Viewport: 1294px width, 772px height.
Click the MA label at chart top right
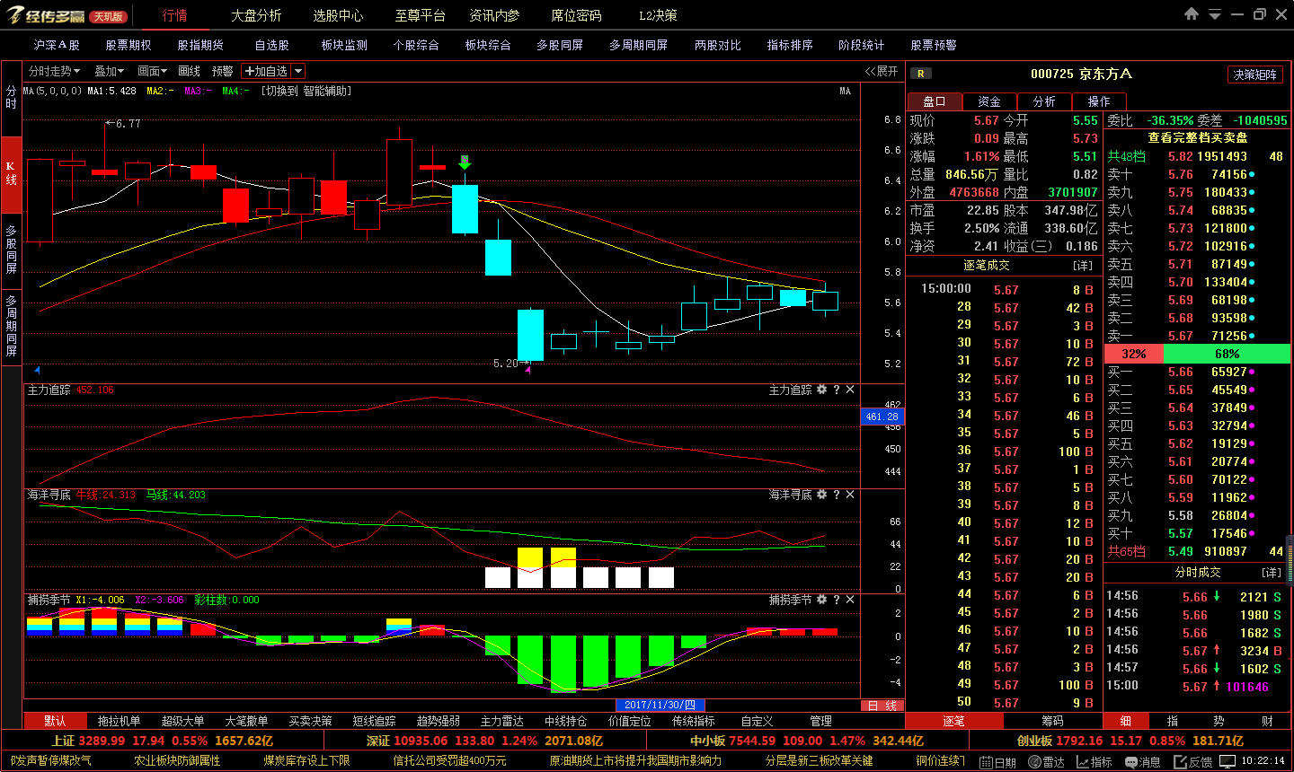(x=845, y=91)
